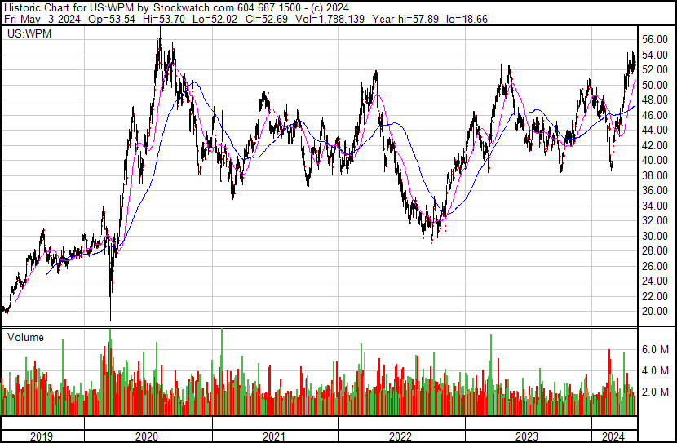Click the 38.00 price axis label
The width and height of the screenshot is (677, 443).
pos(654,175)
